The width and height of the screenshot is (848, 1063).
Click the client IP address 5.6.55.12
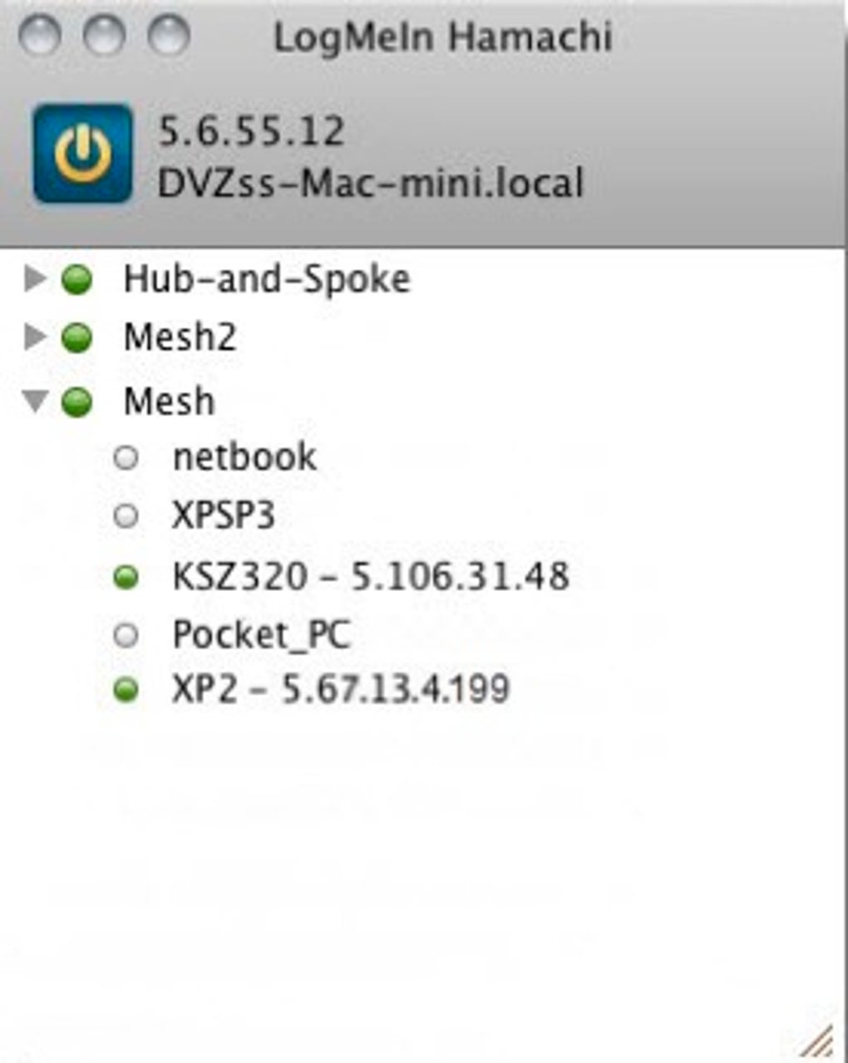(251, 132)
